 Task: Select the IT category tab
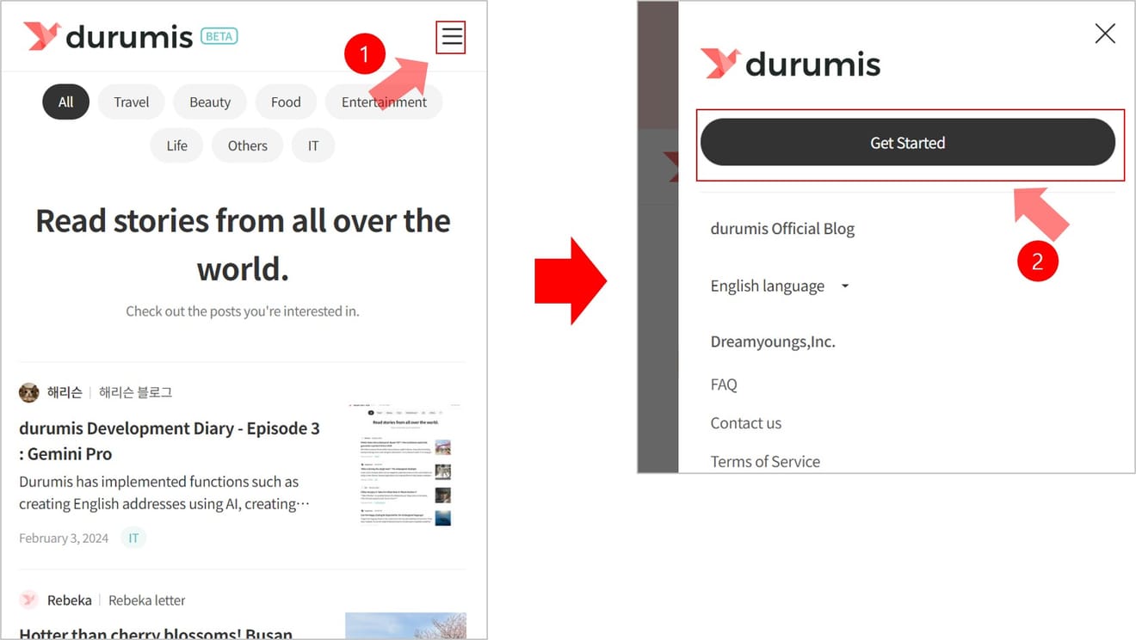coord(313,145)
